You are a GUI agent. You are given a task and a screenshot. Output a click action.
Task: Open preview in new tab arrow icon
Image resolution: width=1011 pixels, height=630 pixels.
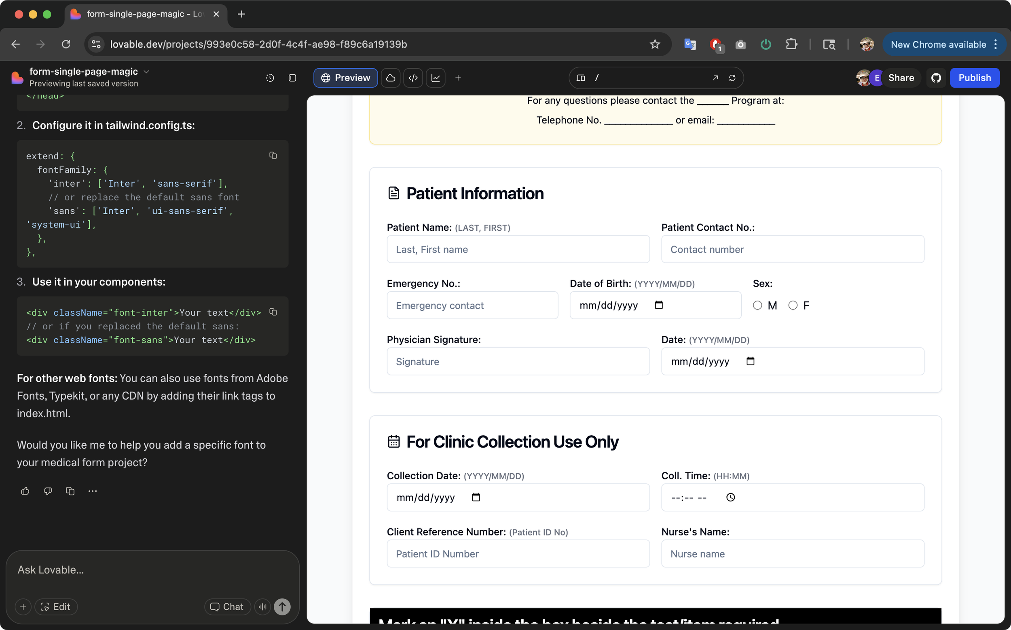point(715,78)
